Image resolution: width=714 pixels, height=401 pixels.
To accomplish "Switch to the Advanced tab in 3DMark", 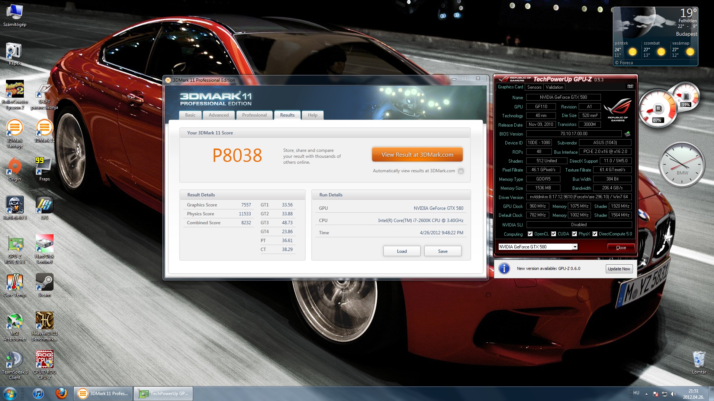I will tap(219, 115).
